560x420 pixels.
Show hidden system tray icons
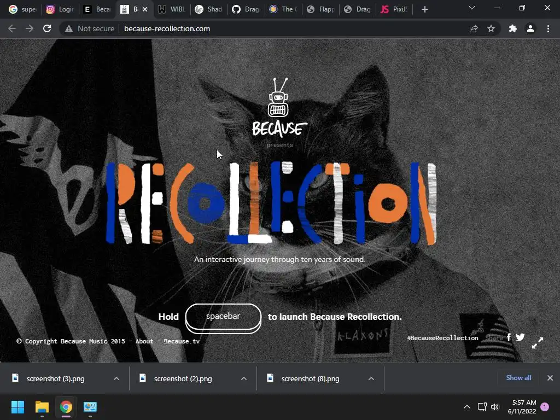point(467,407)
